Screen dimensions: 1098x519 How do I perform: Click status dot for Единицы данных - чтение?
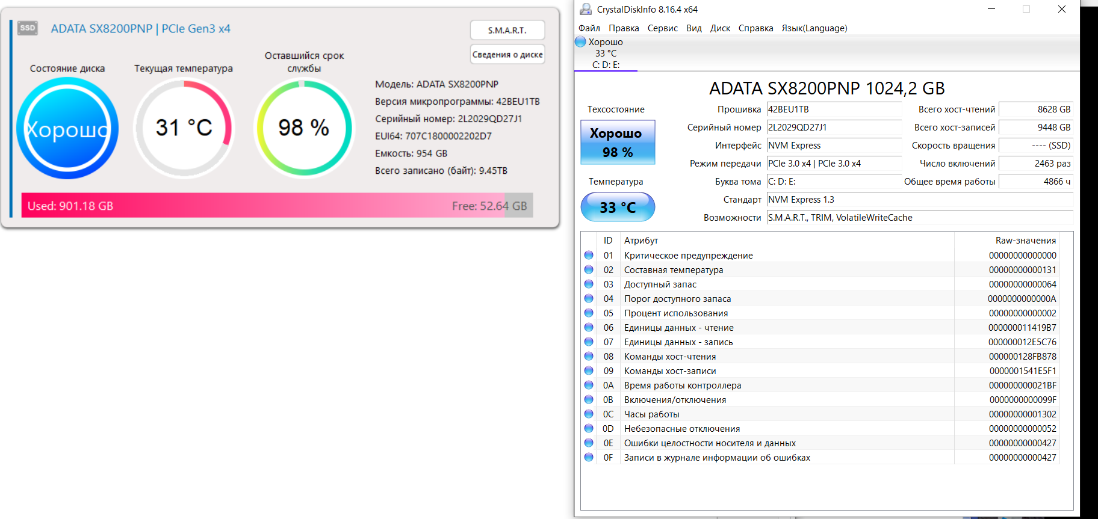[589, 327]
